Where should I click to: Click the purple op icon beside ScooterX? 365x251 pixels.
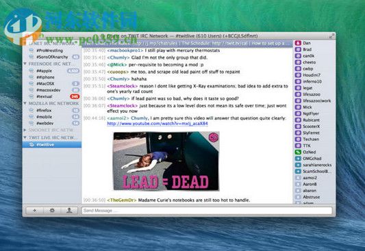point(298,127)
